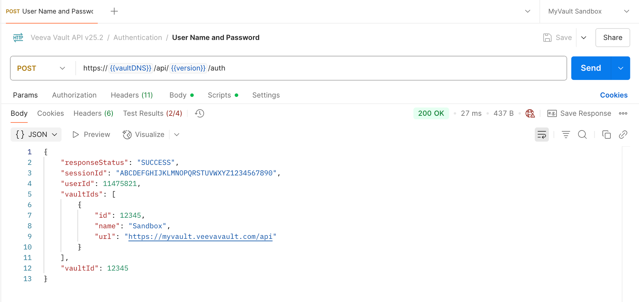Image resolution: width=639 pixels, height=302 pixels.
Task: Click the Share button
Action: [612, 38]
